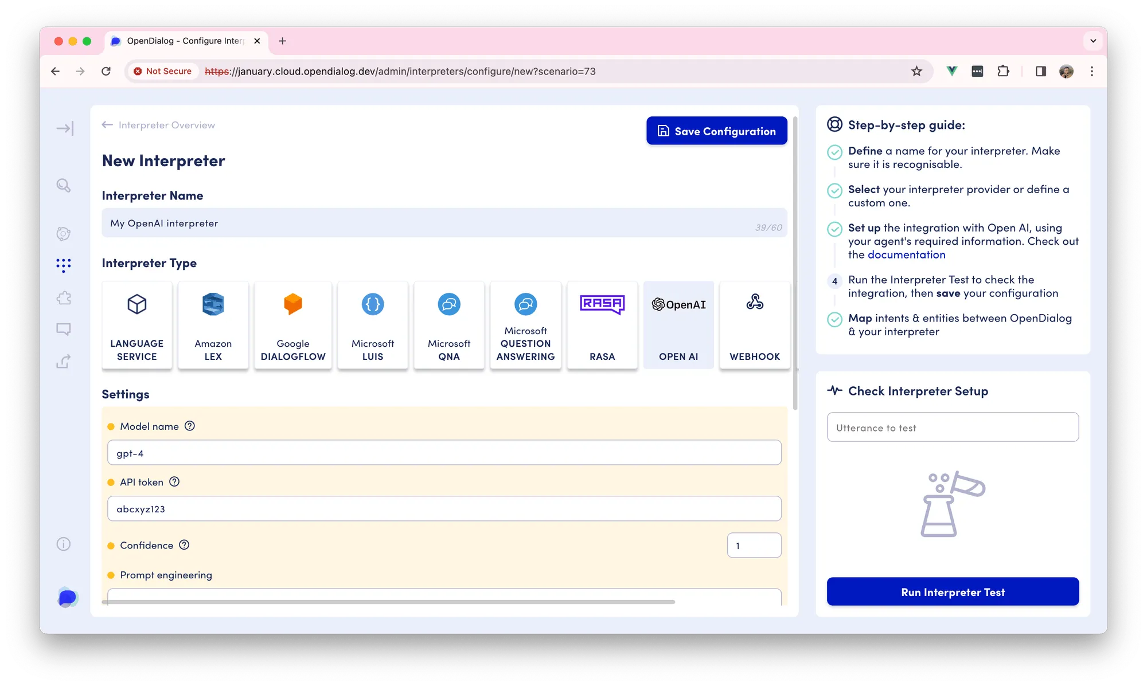The height and width of the screenshot is (686, 1147).
Task: Select the Language Service interpreter type
Action: [x=137, y=325]
